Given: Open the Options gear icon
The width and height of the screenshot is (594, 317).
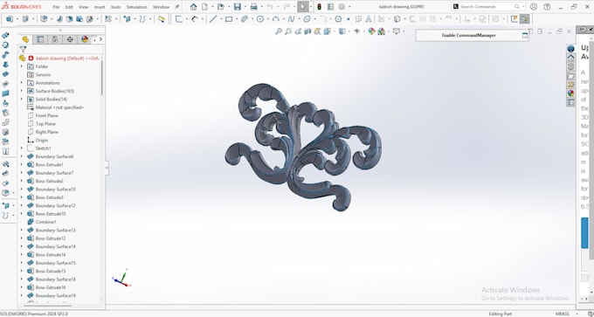Looking at the screenshot, I should [x=342, y=7].
